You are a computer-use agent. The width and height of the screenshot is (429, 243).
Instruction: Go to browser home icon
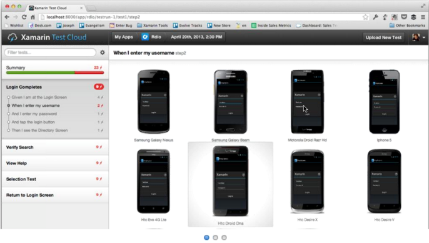point(33,17)
